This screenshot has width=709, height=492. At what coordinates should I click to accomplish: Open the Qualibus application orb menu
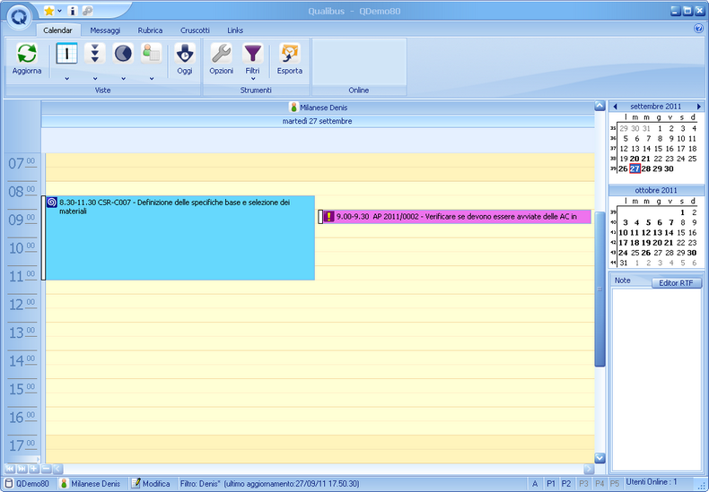point(19,17)
